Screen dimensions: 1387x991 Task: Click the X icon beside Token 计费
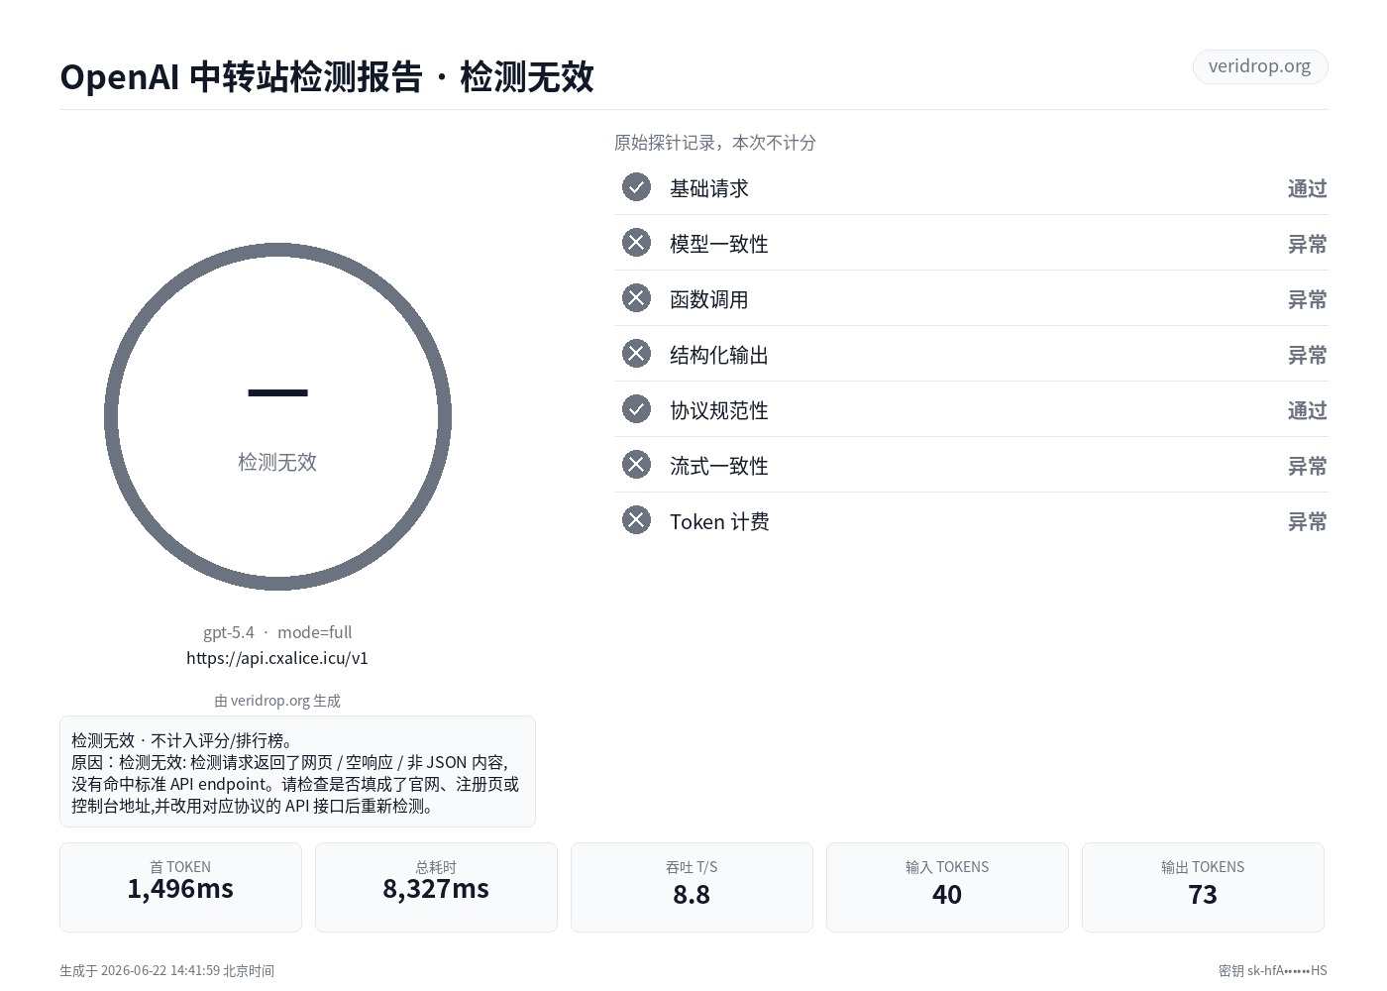click(636, 520)
